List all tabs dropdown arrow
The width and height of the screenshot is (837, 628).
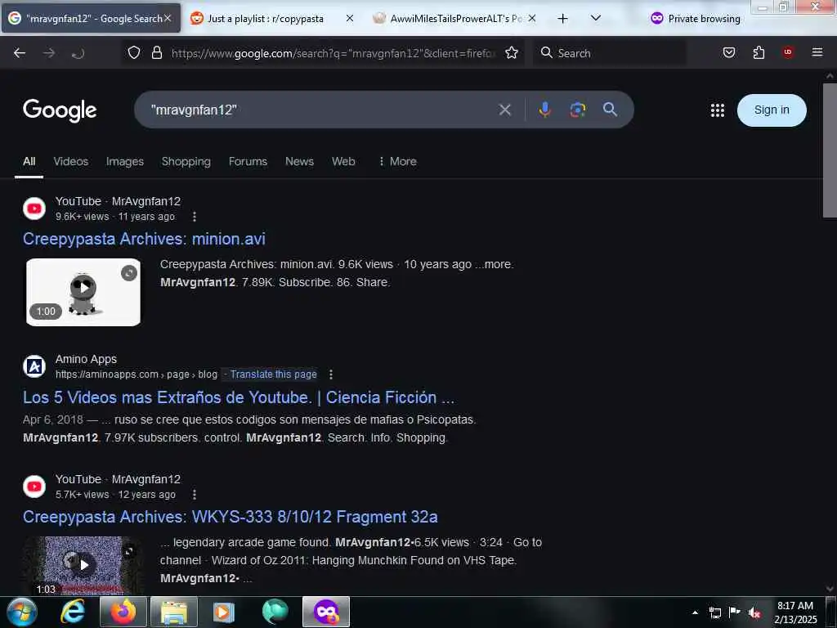596,18
